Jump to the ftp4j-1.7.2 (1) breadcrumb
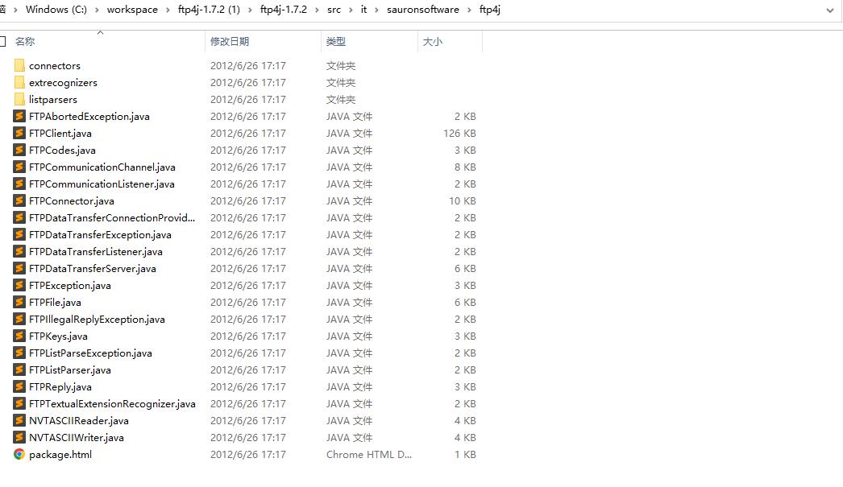This screenshot has height=487, width=843. (209, 10)
